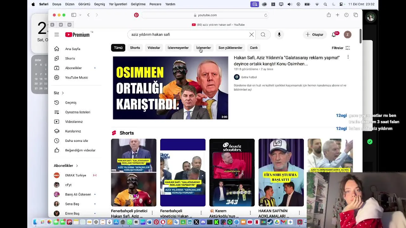Select the Videolar filter chip
The height and width of the screenshot is (228, 406).
click(x=154, y=48)
